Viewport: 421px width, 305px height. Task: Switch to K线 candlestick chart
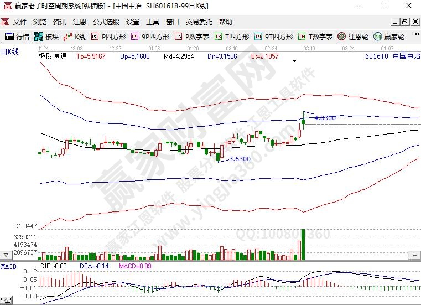[75, 37]
